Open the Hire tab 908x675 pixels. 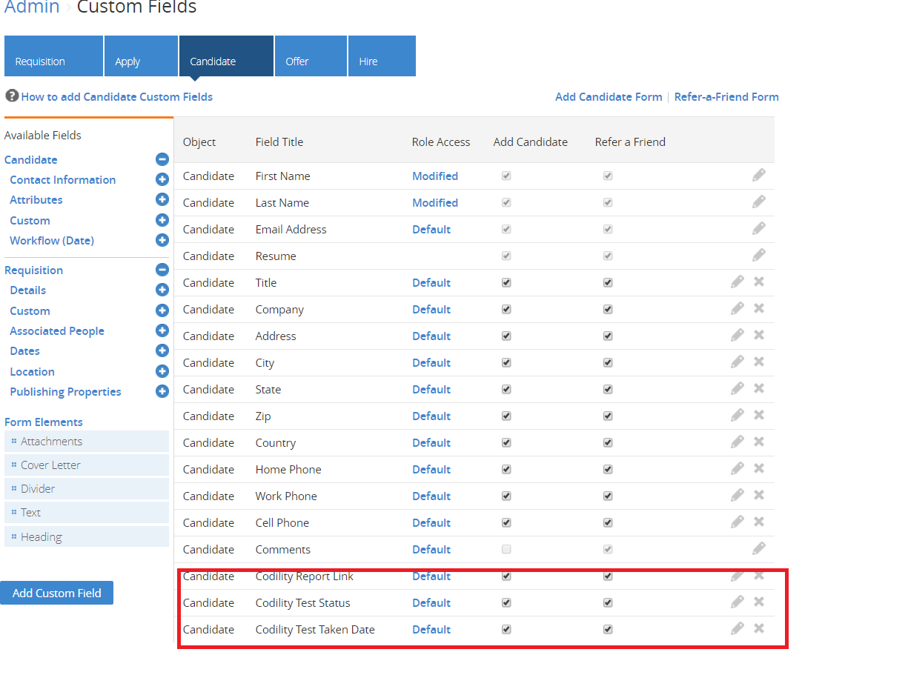pyautogui.click(x=382, y=56)
